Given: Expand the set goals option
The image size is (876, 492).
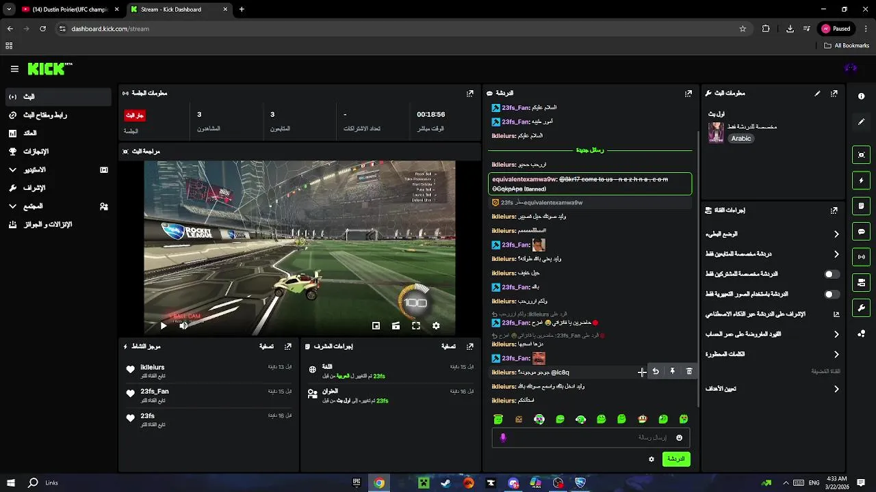Looking at the screenshot, I should click(x=772, y=389).
